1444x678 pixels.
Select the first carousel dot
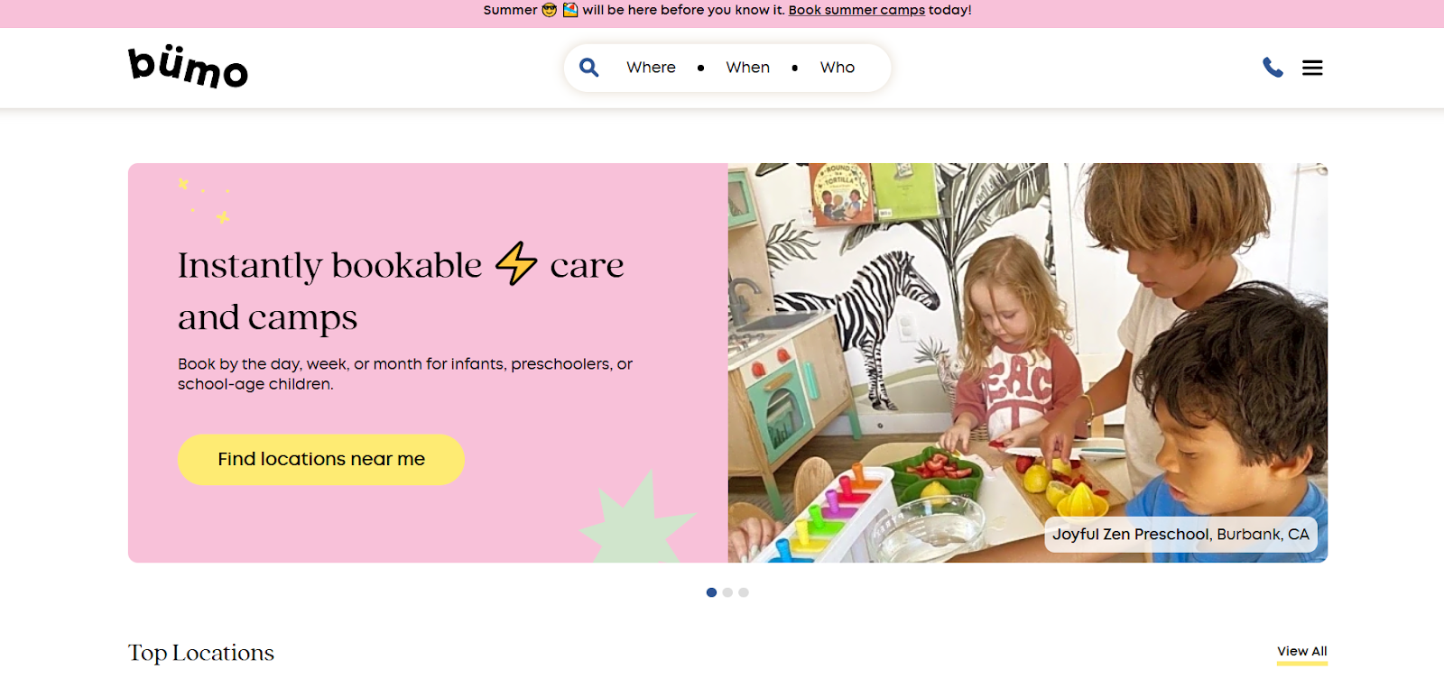(711, 592)
